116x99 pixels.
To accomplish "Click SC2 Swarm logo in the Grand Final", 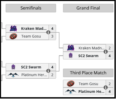I will [71, 56].
